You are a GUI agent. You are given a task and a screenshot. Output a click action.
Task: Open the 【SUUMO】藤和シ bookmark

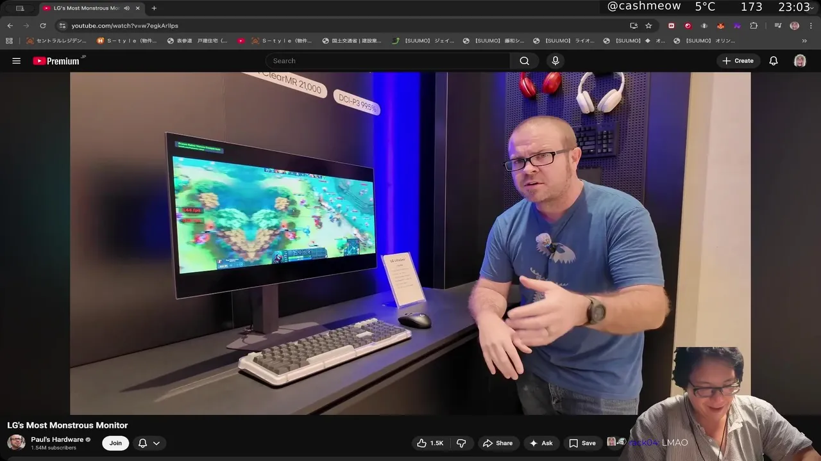pos(493,41)
